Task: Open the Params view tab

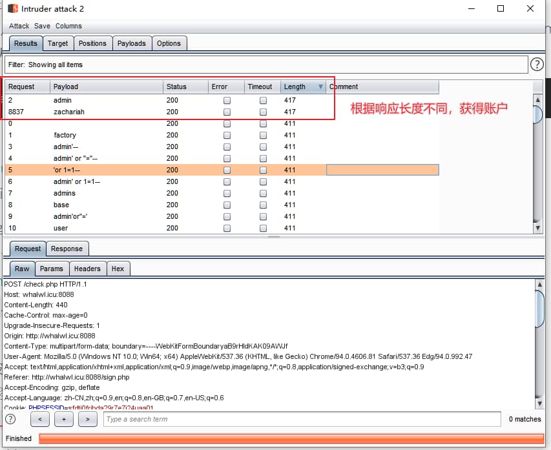Action: pyautogui.click(x=52, y=269)
